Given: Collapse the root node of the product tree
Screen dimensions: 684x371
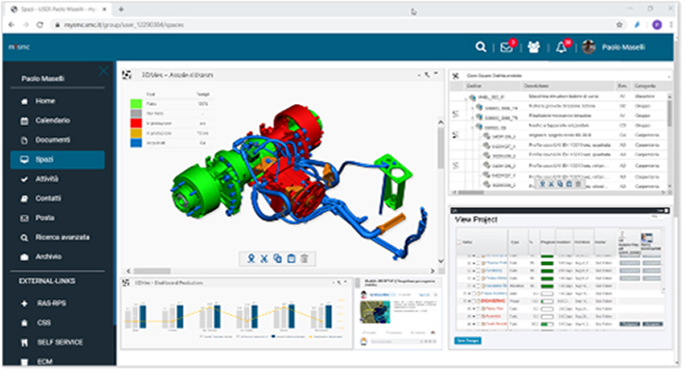Looking at the screenshot, I should tap(465, 99).
